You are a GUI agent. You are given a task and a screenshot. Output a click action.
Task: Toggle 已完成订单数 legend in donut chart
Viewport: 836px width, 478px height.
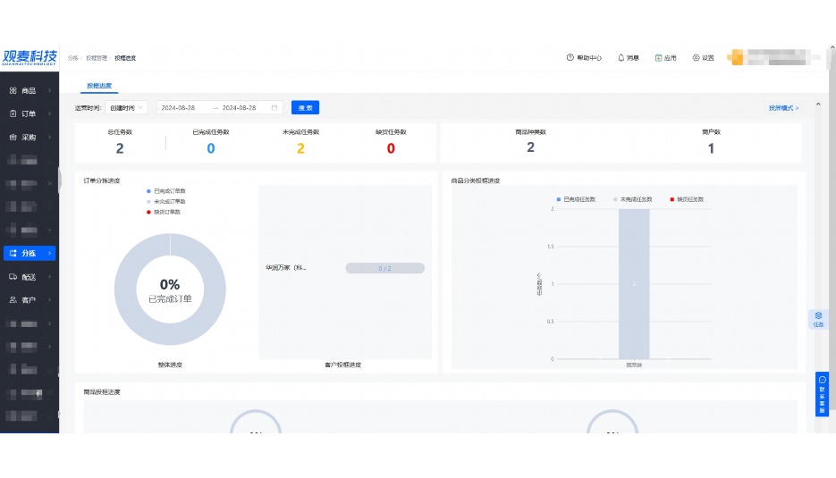click(165, 191)
